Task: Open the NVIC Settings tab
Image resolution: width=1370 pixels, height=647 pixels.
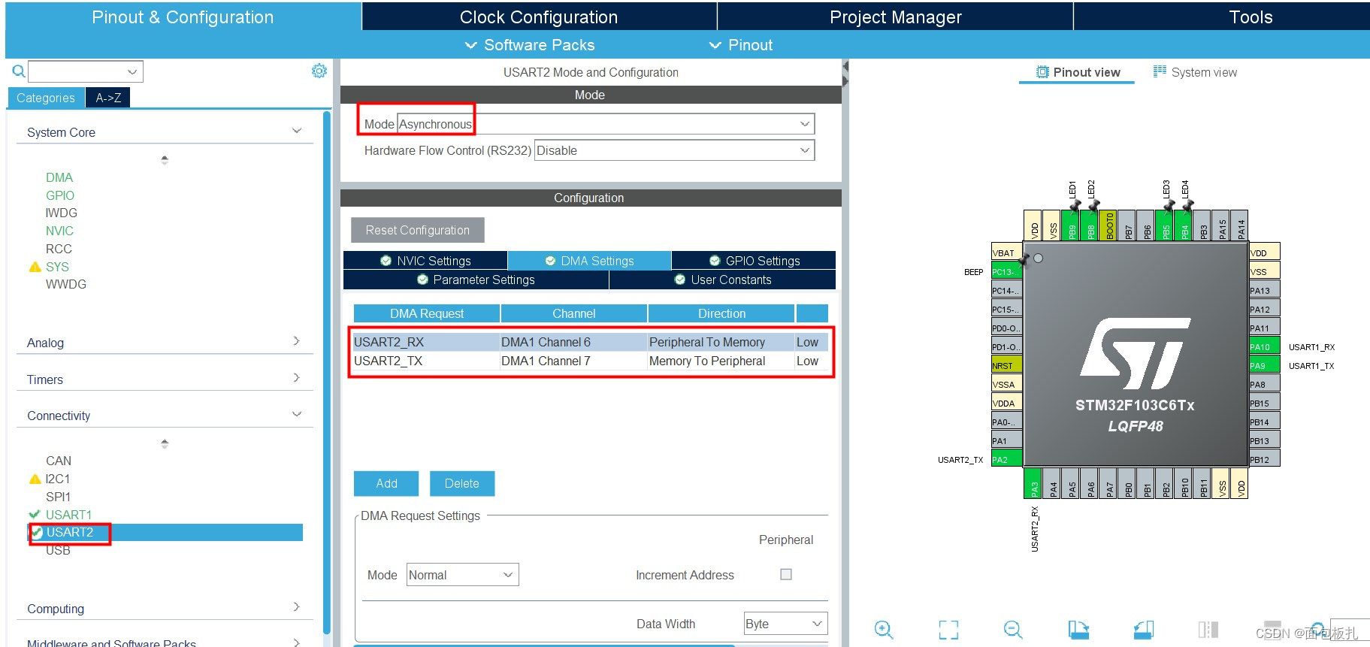Action: pos(425,261)
